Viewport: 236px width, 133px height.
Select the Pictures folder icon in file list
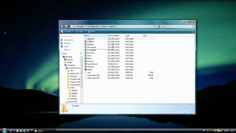tap(86, 61)
